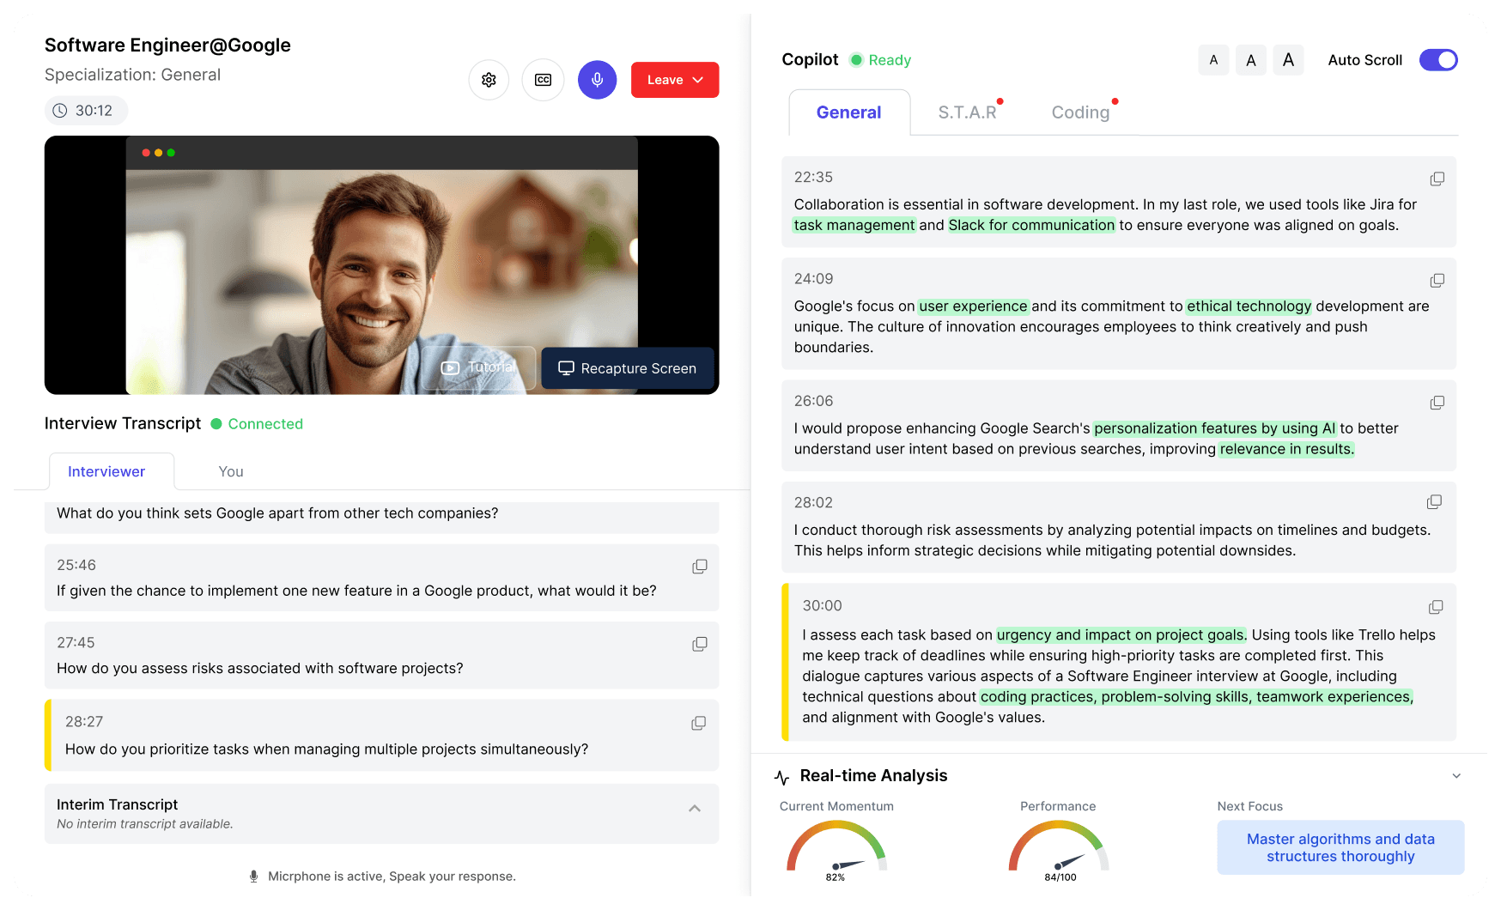Click the Specialization: General label
Screen dimensions: 1501x910
132,75
